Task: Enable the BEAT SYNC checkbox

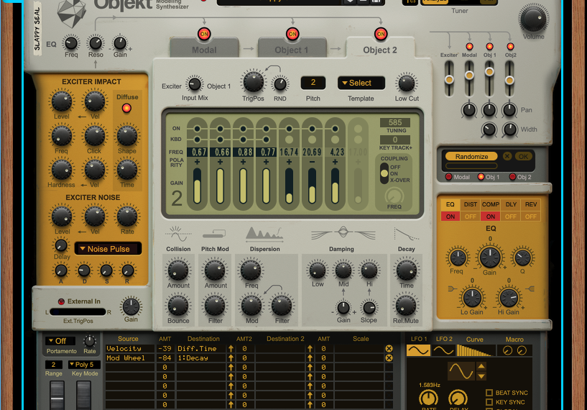Action: [x=489, y=393]
